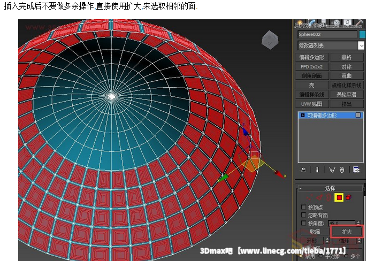
Task: Click the 循环 spinner arrows
Action: click(359, 240)
